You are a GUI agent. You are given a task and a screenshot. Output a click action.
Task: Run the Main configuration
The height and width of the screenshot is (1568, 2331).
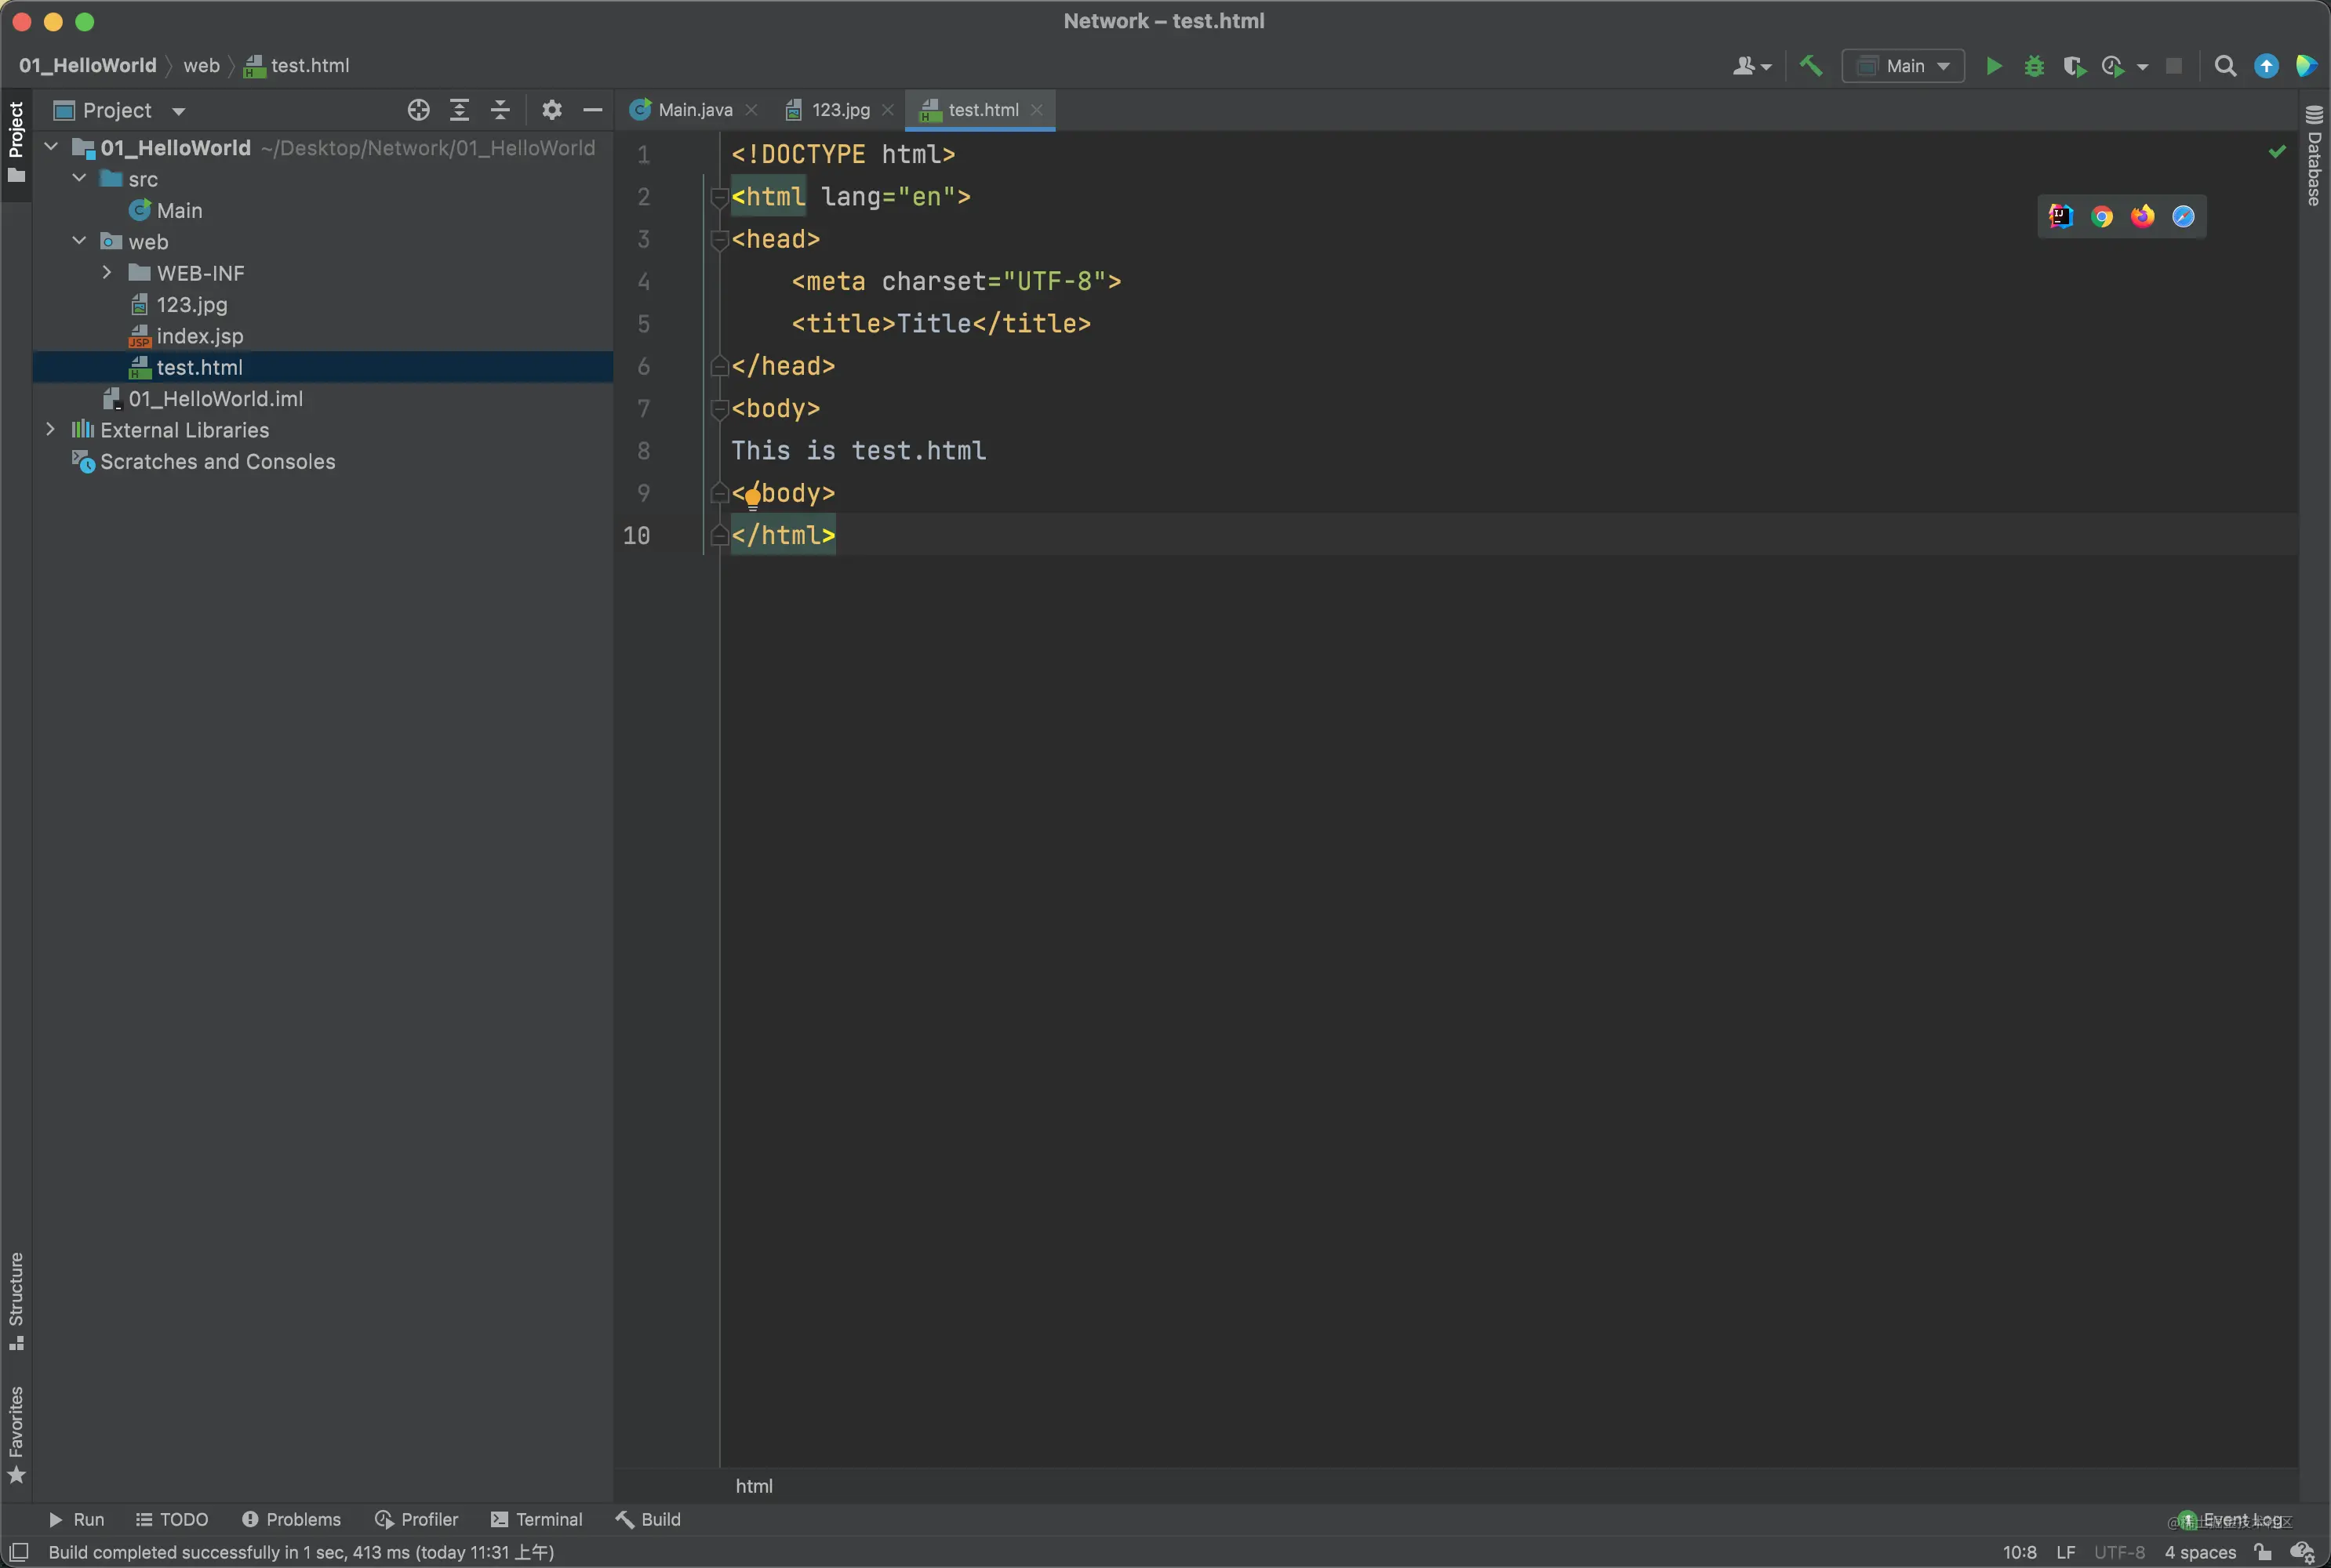pyautogui.click(x=1993, y=66)
